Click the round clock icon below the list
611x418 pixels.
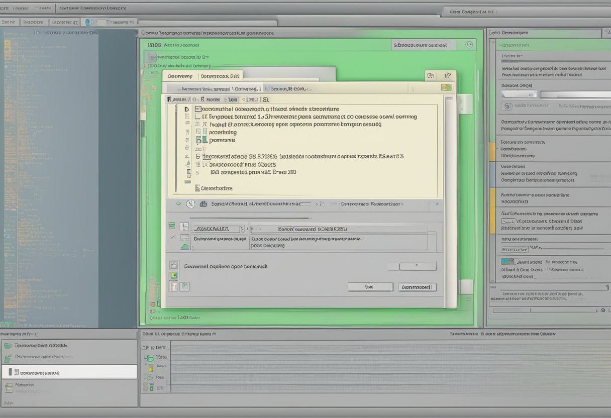click(190, 204)
